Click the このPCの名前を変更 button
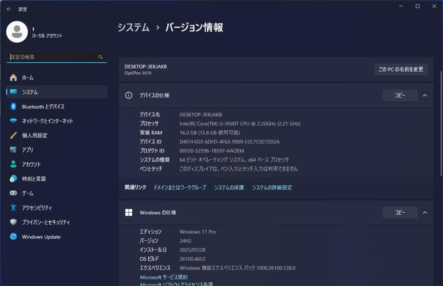 point(400,69)
